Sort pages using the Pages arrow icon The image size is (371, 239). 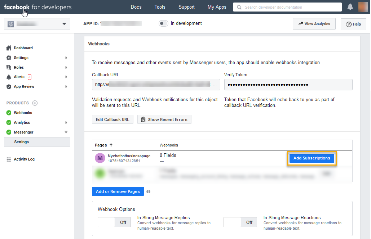pos(111,145)
